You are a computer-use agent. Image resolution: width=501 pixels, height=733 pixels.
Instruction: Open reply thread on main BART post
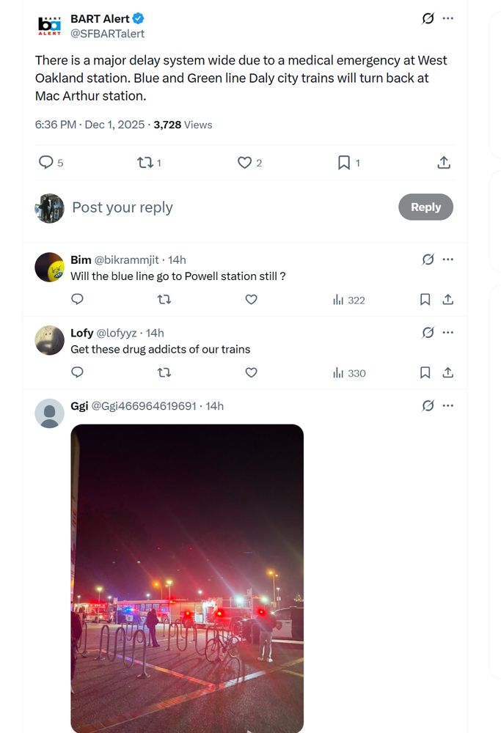pyautogui.click(x=51, y=163)
